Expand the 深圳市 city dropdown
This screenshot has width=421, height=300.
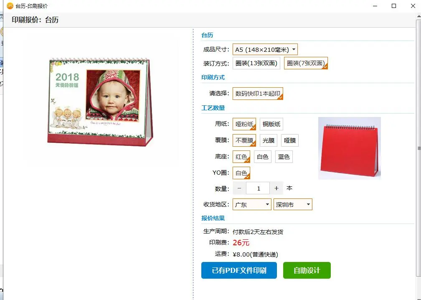pyautogui.click(x=293, y=204)
